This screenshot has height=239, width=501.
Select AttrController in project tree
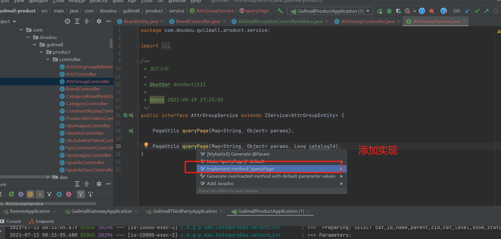click(81, 74)
